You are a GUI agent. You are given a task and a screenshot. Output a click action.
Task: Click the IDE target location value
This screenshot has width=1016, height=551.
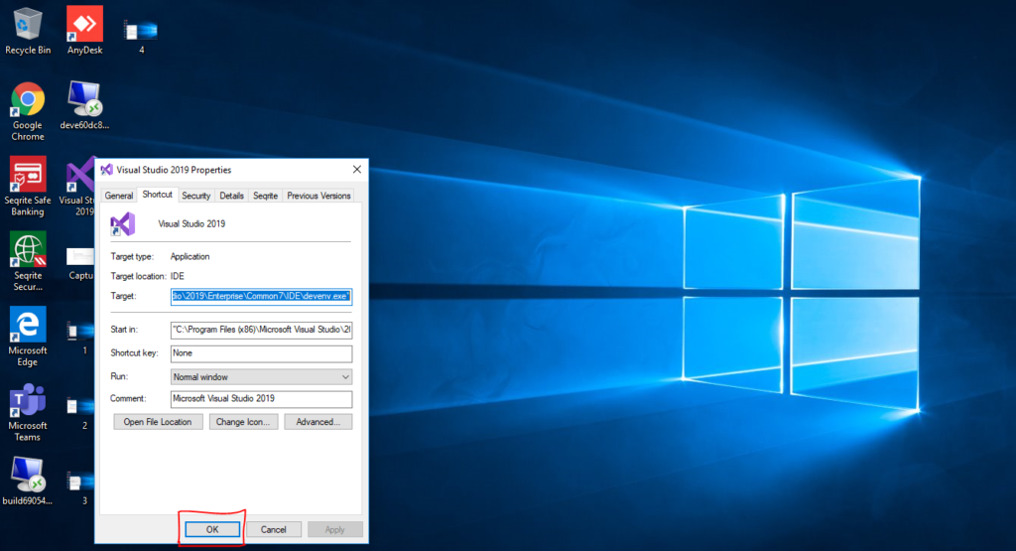point(178,276)
